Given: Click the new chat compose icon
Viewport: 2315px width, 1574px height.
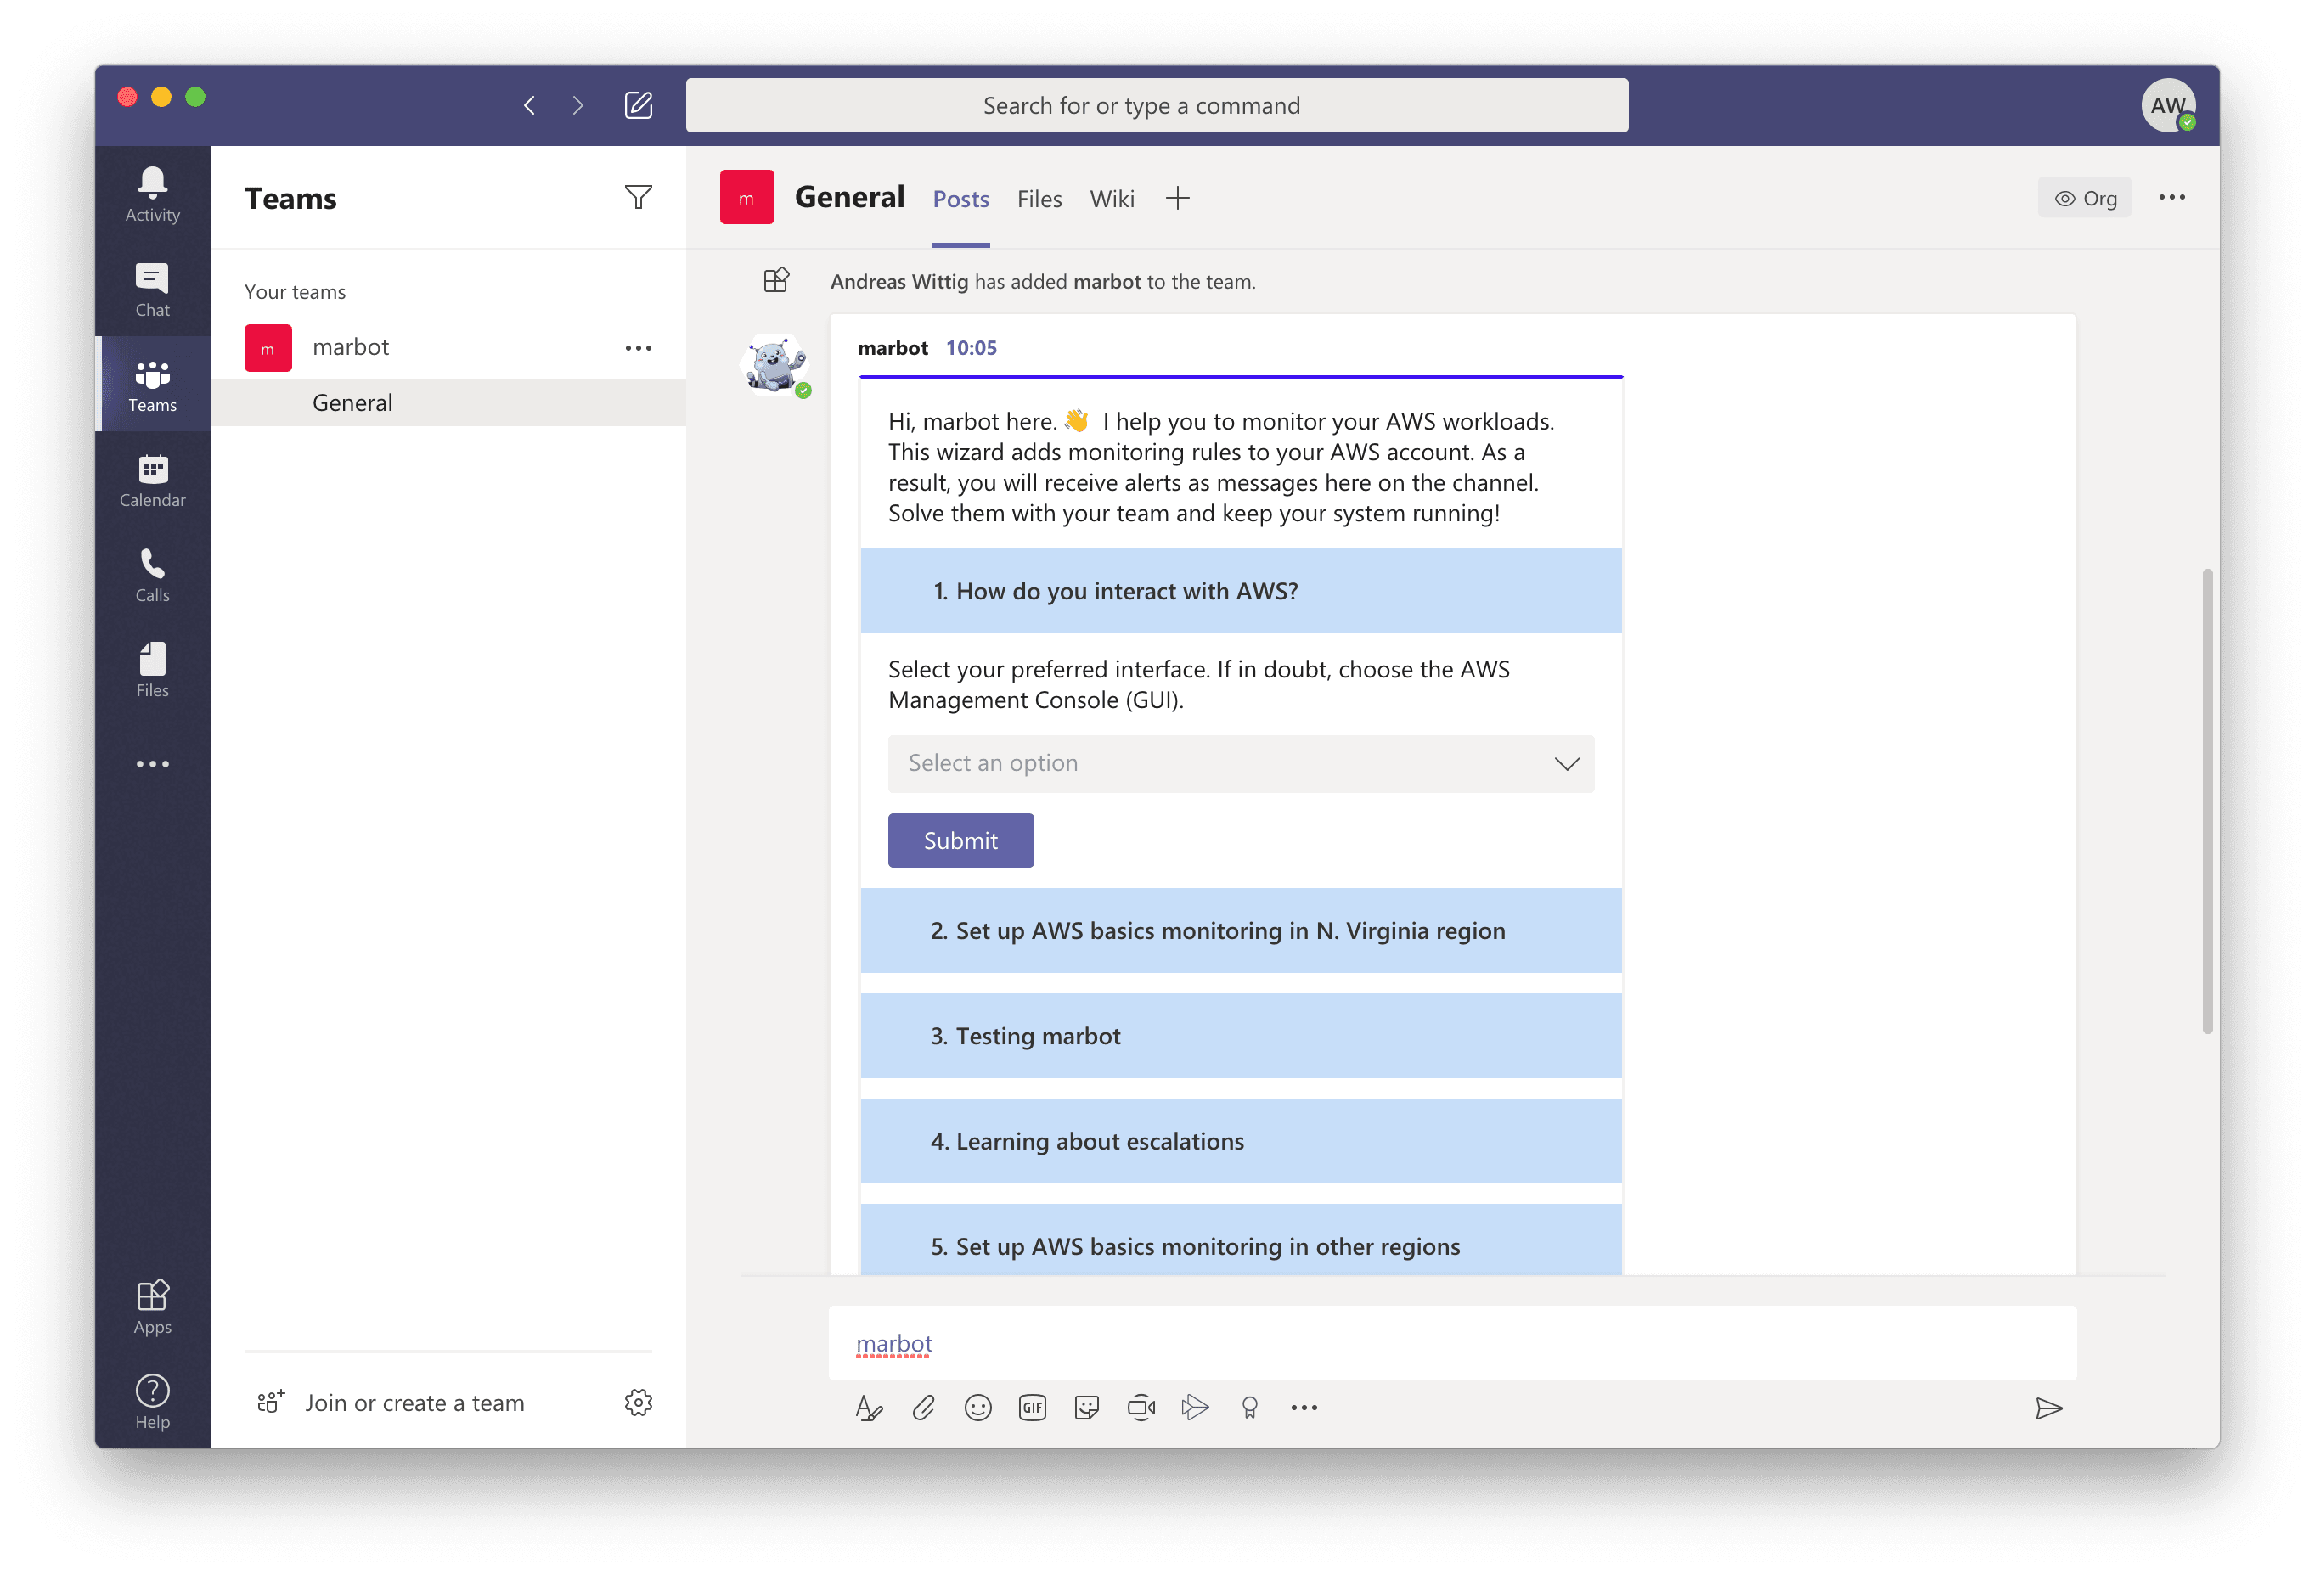Looking at the screenshot, I should tap(638, 105).
